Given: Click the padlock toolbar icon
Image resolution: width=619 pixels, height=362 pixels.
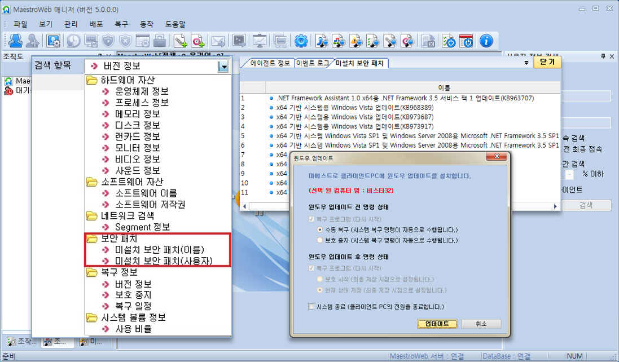Looking at the screenshot, I should click(160, 41).
